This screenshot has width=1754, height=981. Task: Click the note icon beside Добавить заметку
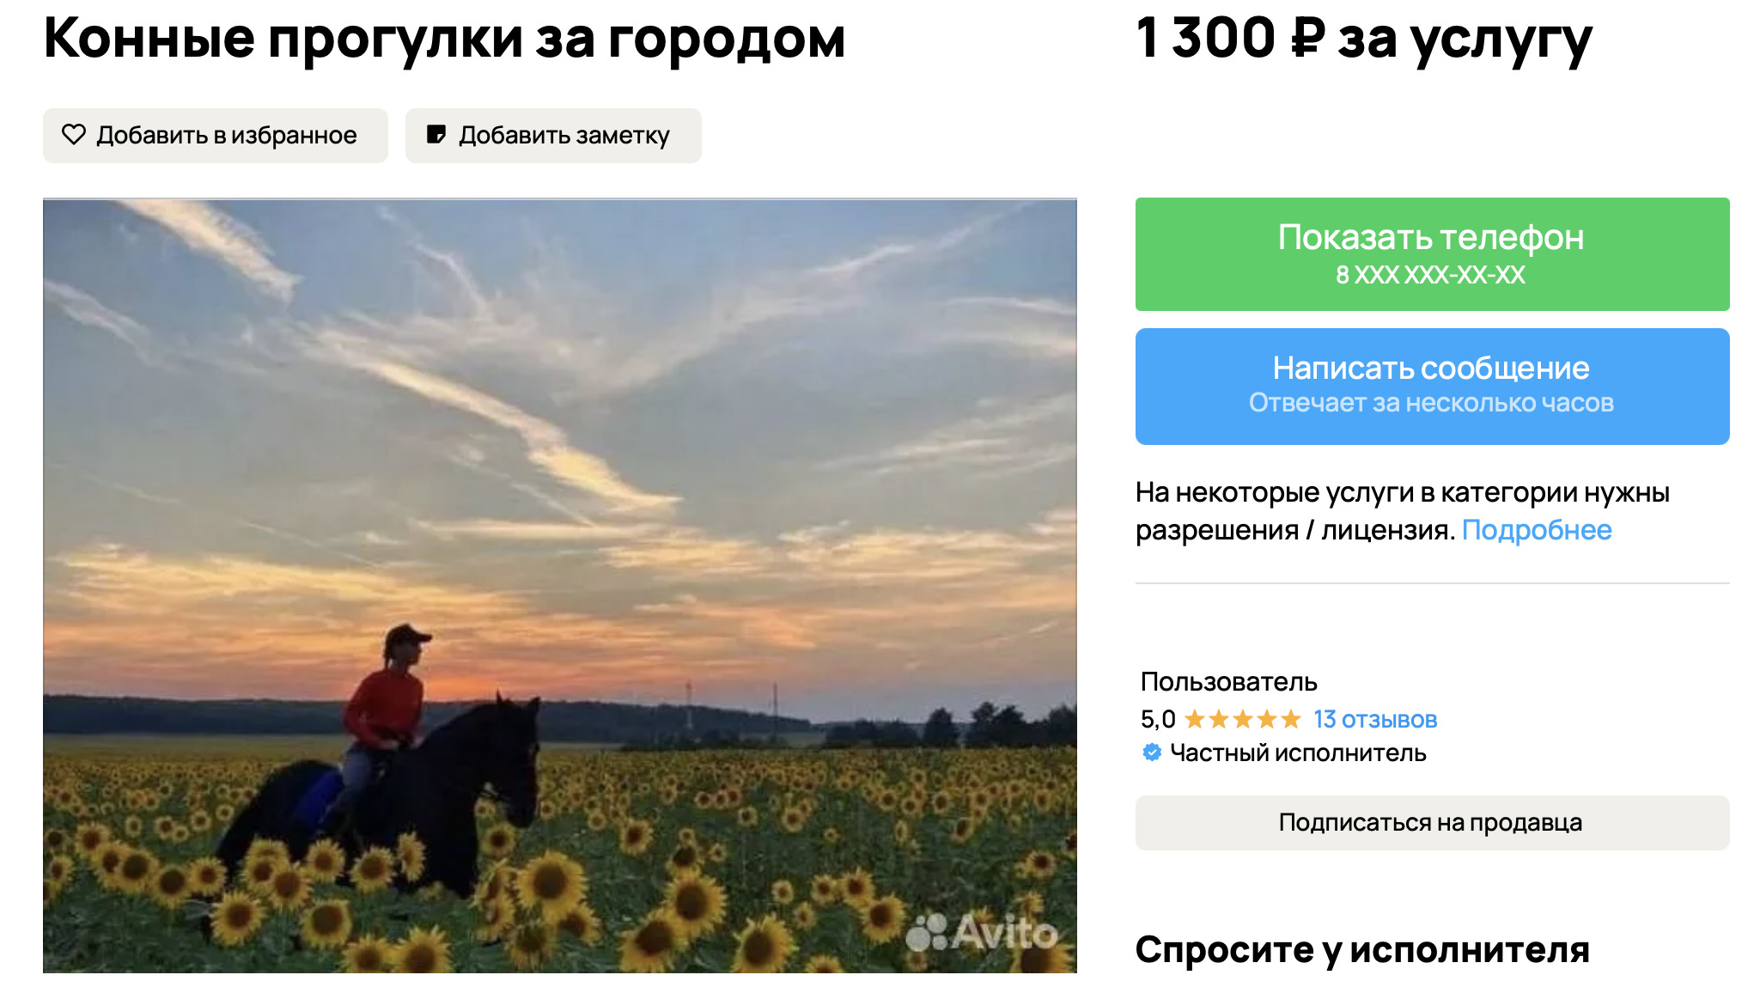pos(436,135)
